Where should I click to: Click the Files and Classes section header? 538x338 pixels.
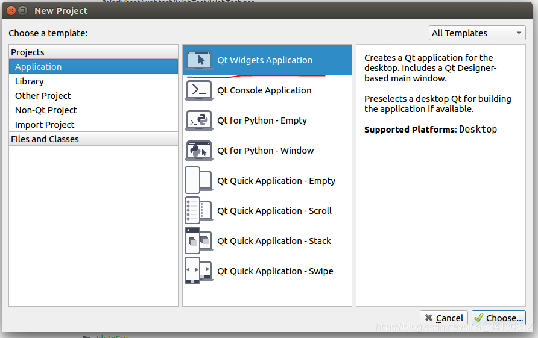[93, 139]
